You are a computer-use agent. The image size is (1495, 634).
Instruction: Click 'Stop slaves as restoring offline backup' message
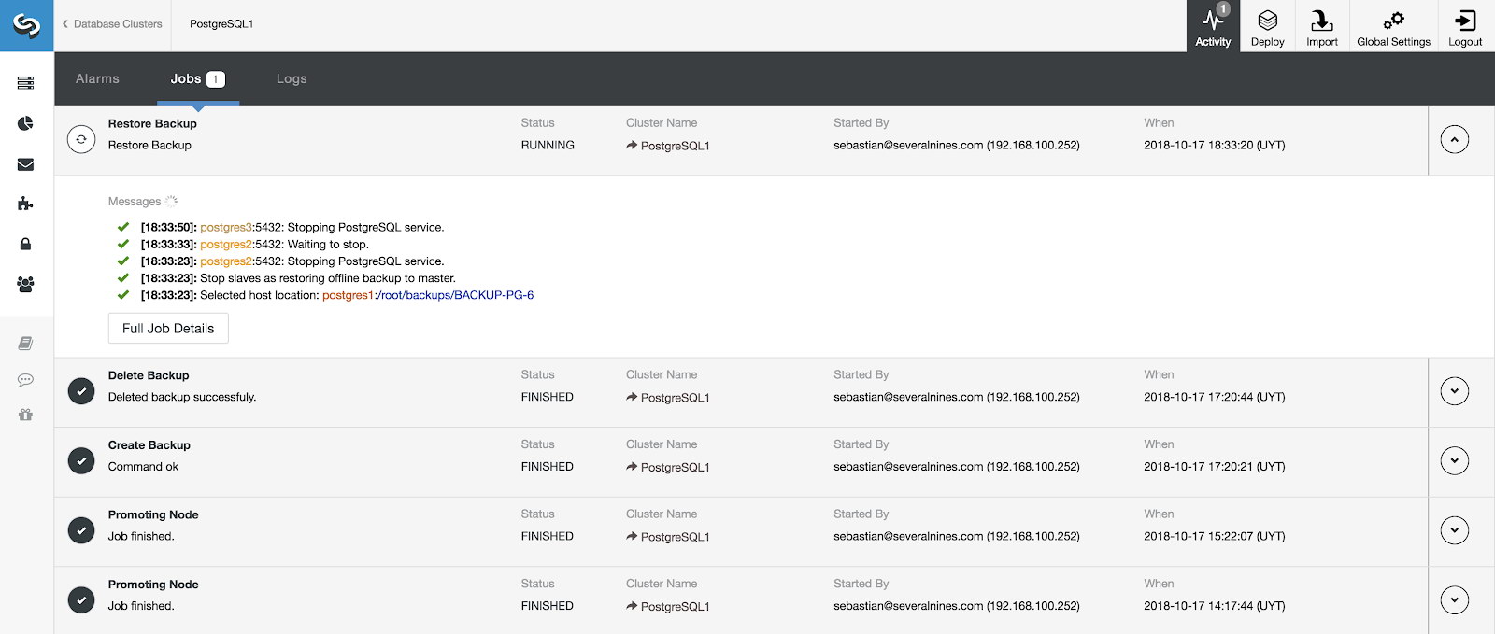[x=328, y=278]
